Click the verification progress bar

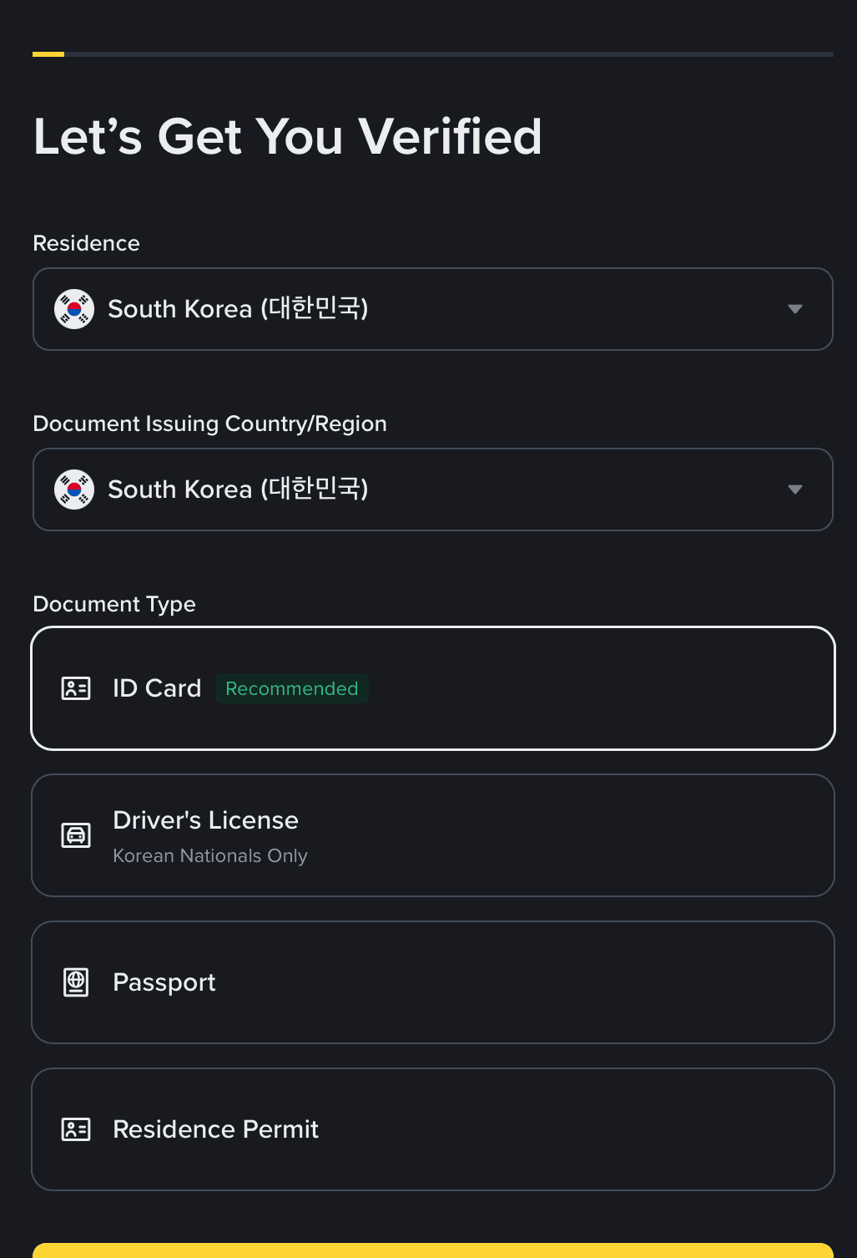coord(432,54)
